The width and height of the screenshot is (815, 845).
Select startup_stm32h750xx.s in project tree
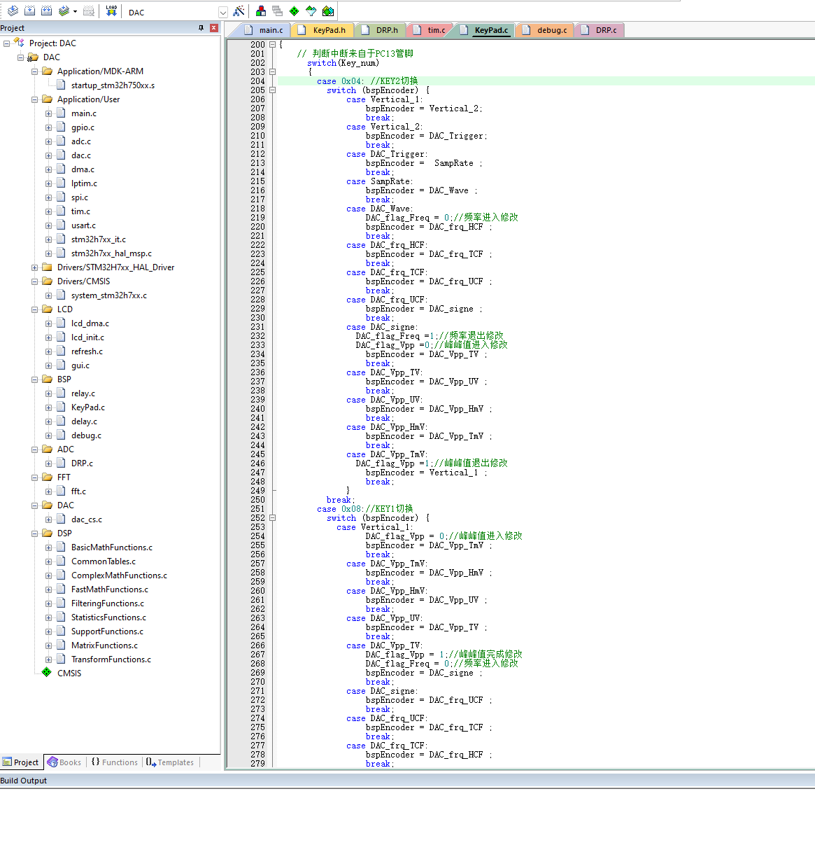pyautogui.click(x=113, y=85)
